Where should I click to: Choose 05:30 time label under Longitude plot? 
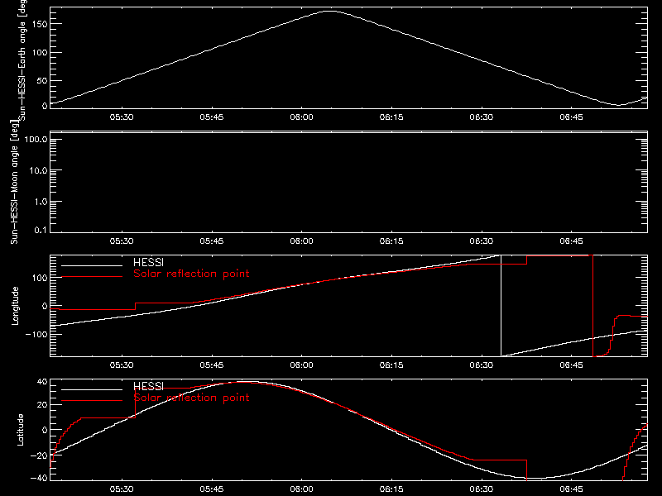[x=122, y=365]
